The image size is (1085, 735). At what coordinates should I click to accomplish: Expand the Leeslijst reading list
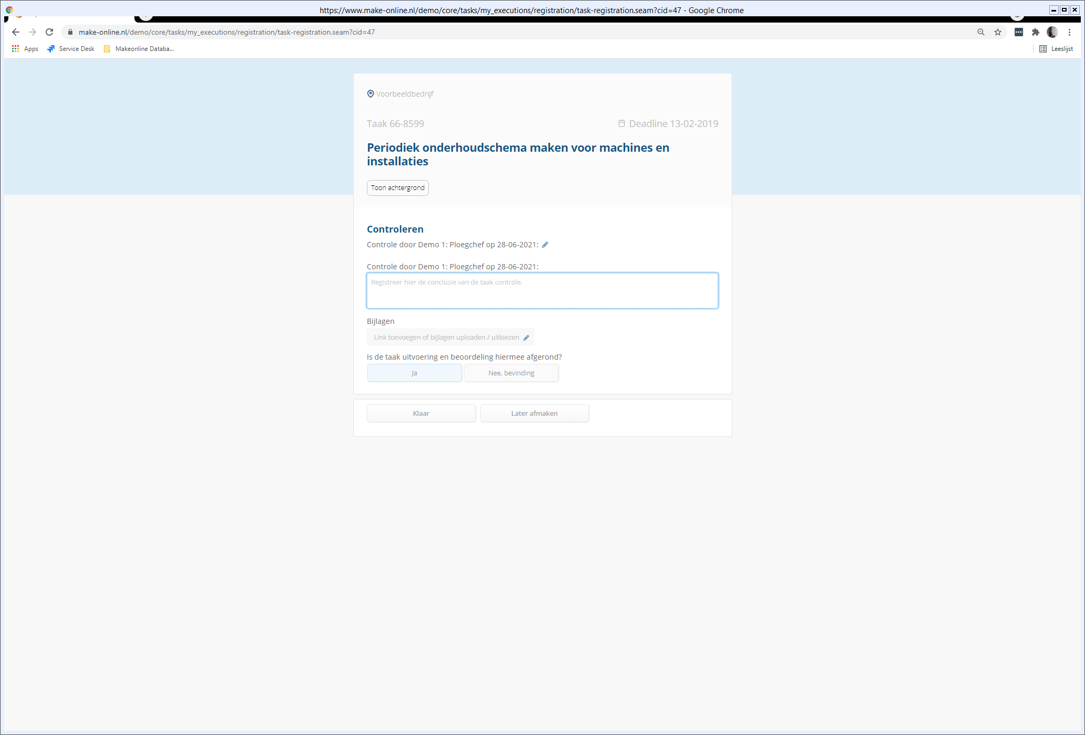point(1061,48)
